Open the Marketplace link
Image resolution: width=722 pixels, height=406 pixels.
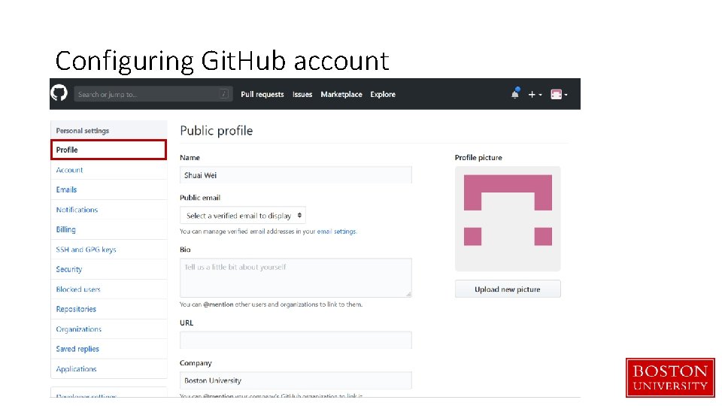pyautogui.click(x=341, y=95)
